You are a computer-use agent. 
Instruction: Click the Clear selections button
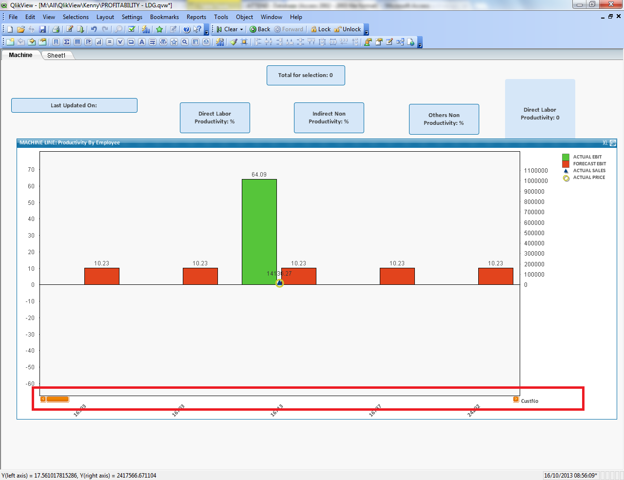pyautogui.click(x=227, y=29)
